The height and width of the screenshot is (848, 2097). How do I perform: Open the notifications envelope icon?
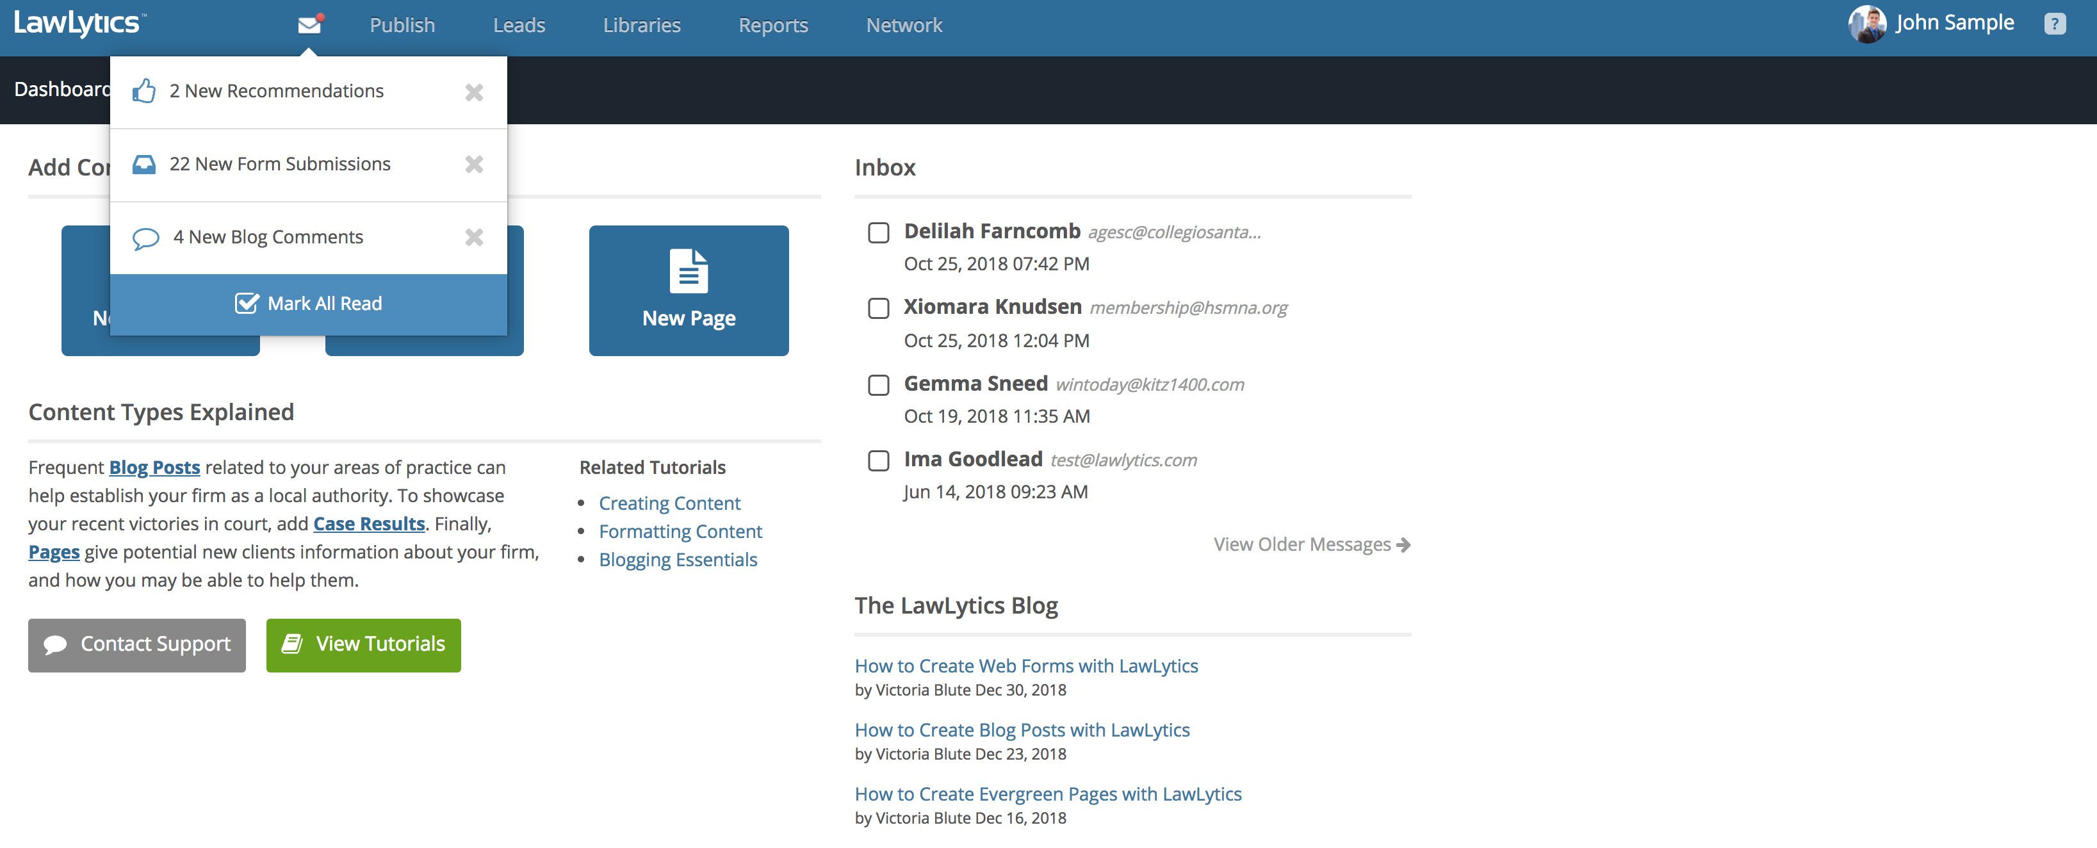(x=310, y=24)
